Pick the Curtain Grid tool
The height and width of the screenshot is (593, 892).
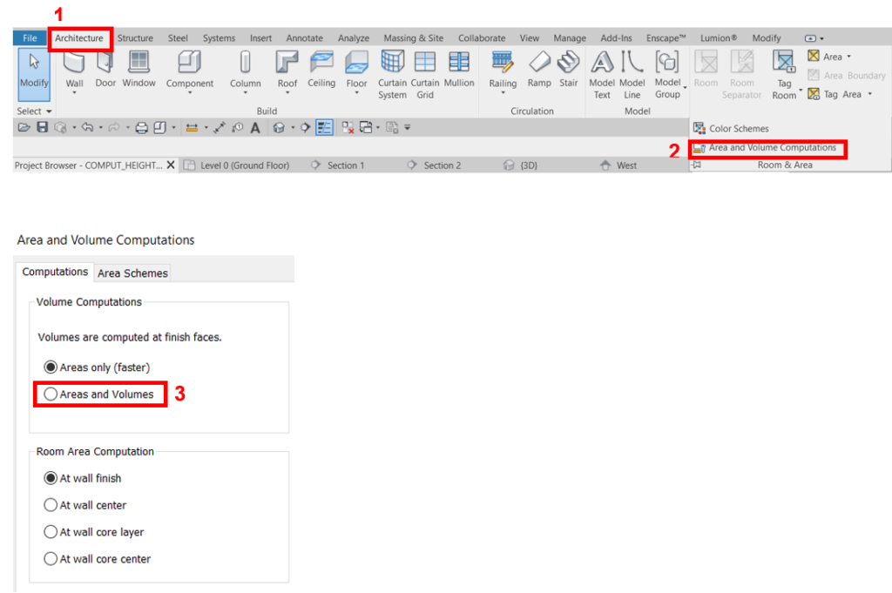(x=425, y=75)
